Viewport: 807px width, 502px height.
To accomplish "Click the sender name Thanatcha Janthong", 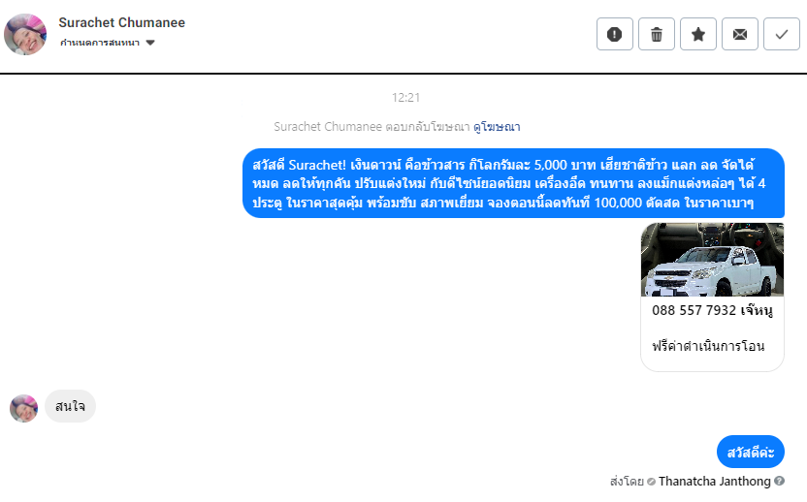I will [714, 482].
